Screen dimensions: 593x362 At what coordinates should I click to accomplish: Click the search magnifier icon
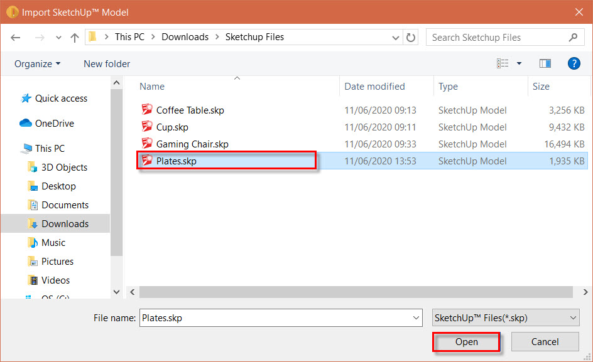point(573,38)
